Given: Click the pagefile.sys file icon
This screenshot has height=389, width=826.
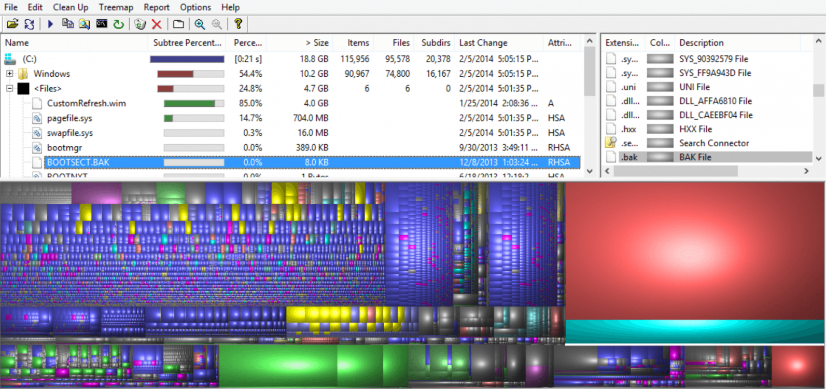Looking at the screenshot, I should (37, 118).
